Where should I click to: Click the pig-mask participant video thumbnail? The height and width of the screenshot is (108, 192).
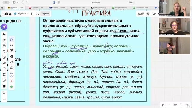174,45
